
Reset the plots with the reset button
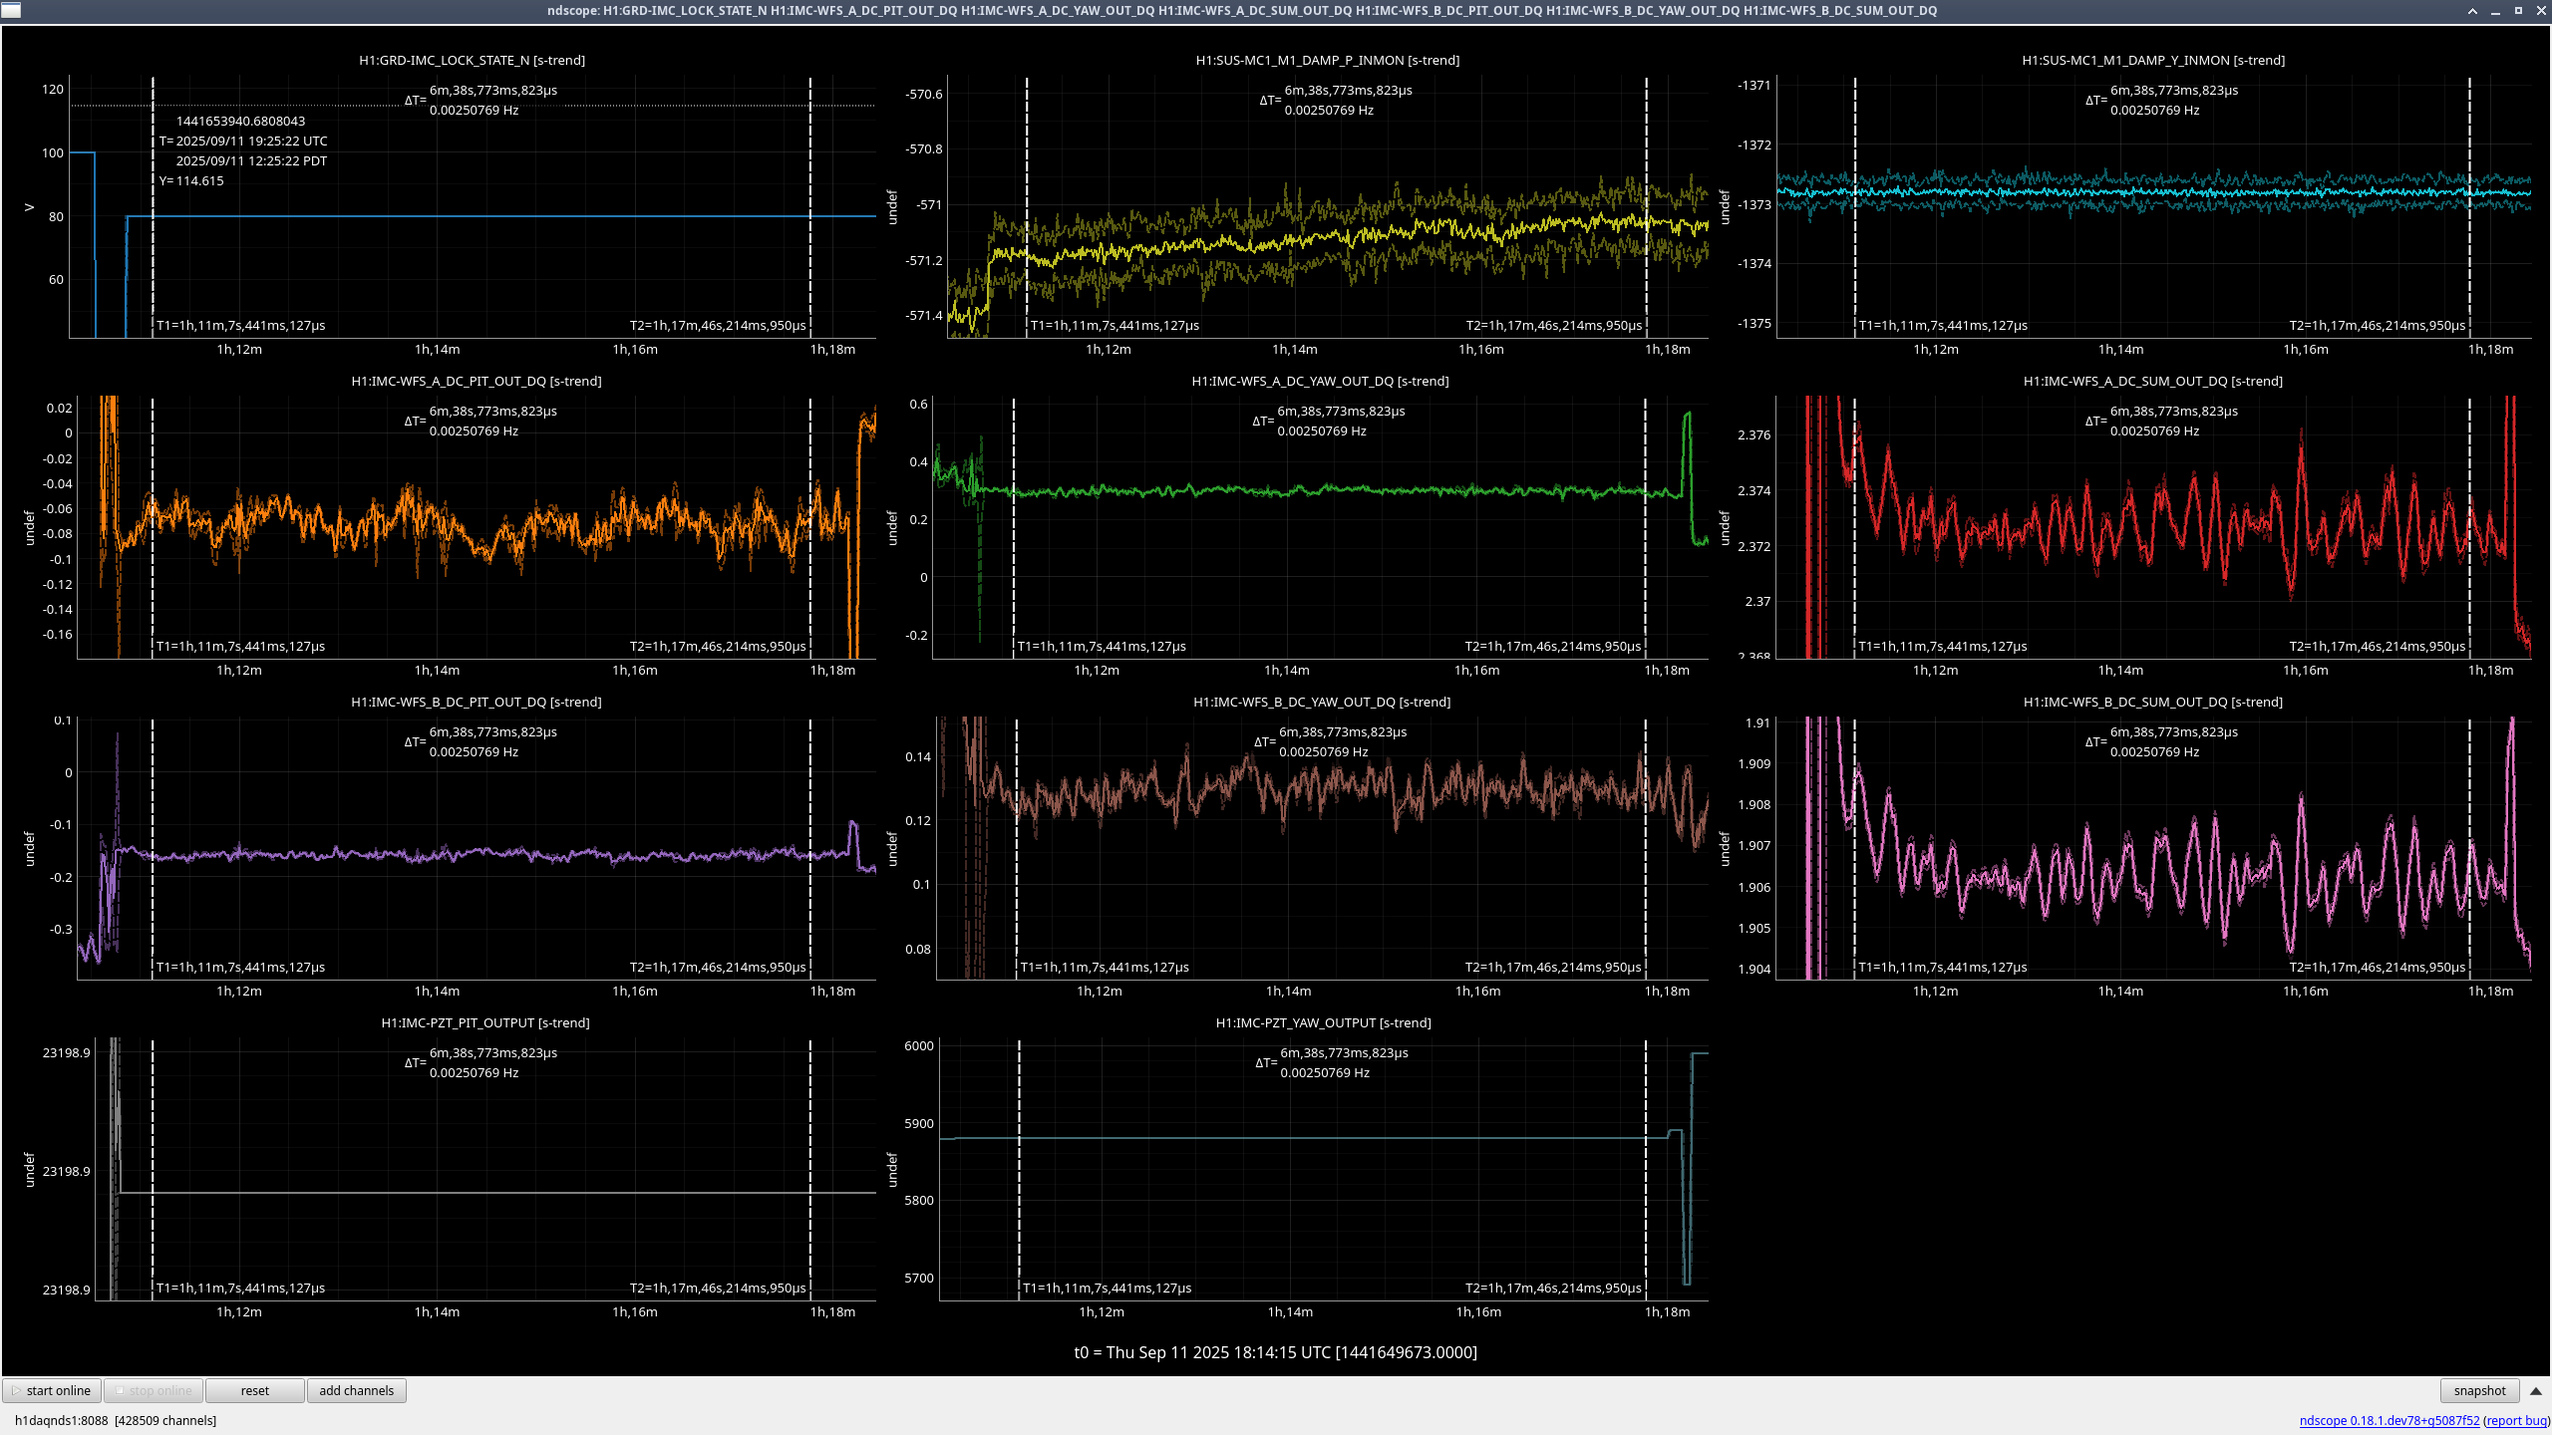click(x=254, y=1390)
